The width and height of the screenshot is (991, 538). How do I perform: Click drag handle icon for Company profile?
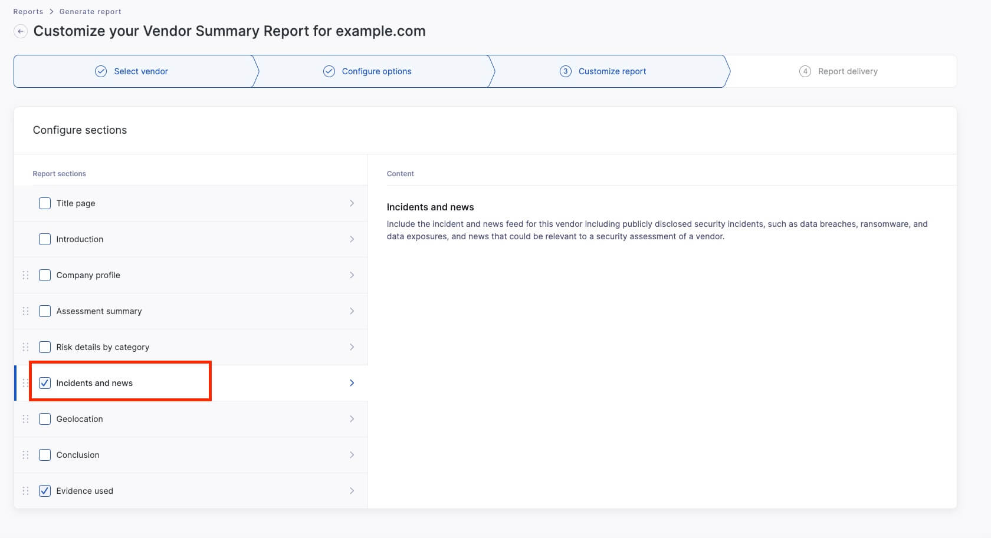[25, 275]
